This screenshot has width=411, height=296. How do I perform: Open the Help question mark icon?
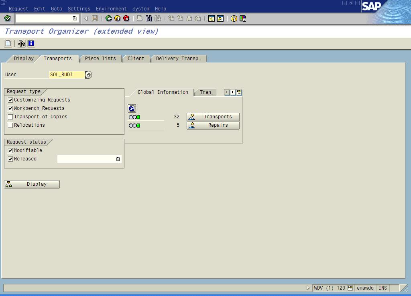[x=234, y=18]
